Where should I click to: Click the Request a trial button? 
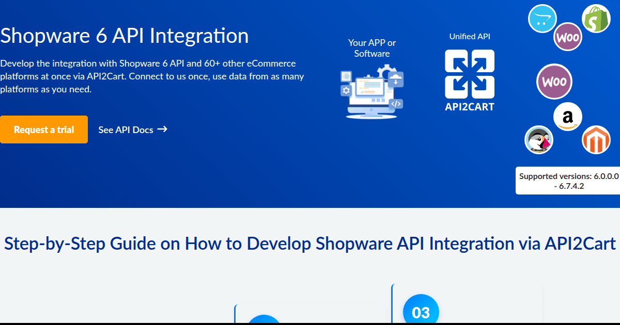pyautogui.click(x=44, y=129)
